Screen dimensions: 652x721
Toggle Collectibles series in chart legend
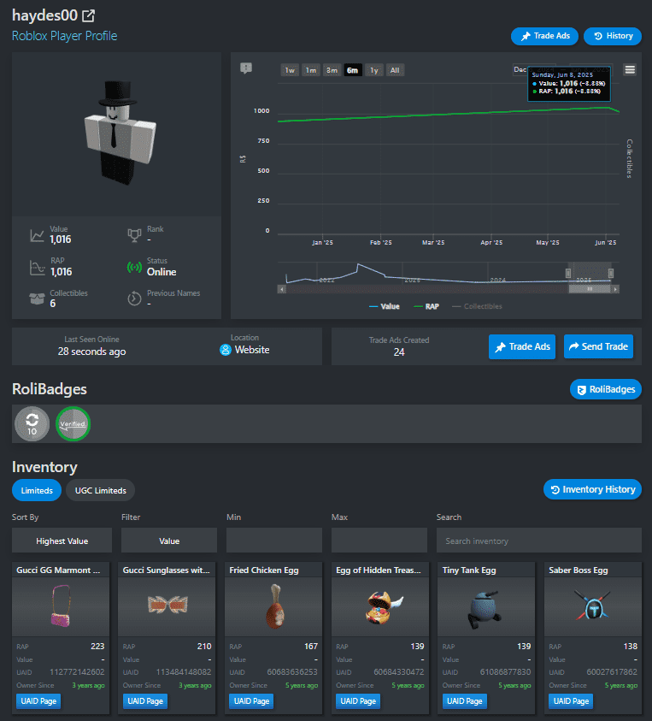pyautogui.click(x=477, y=307)
